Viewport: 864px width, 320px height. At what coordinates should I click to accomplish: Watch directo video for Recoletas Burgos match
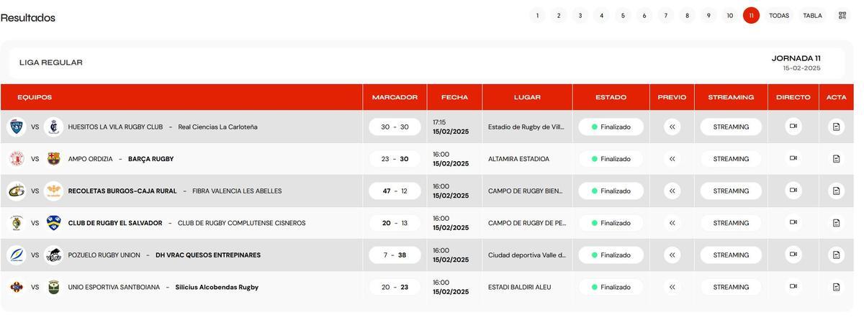pyautogui.click(x=793, y=190)
